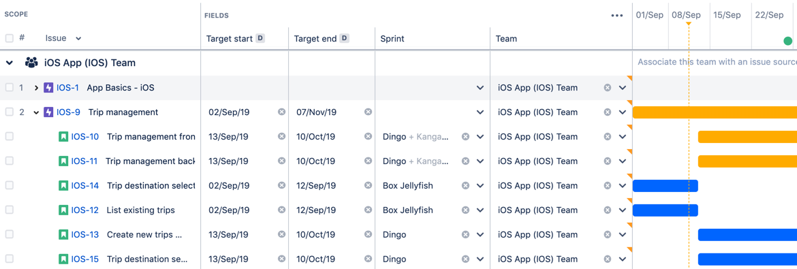Clear the target start date for IOS-9
The image size is (797, 269).
coord(281,112)
